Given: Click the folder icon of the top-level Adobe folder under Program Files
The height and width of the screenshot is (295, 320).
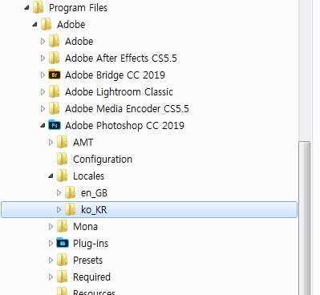Looking at the screenshot, I should (x=46, y=24).
